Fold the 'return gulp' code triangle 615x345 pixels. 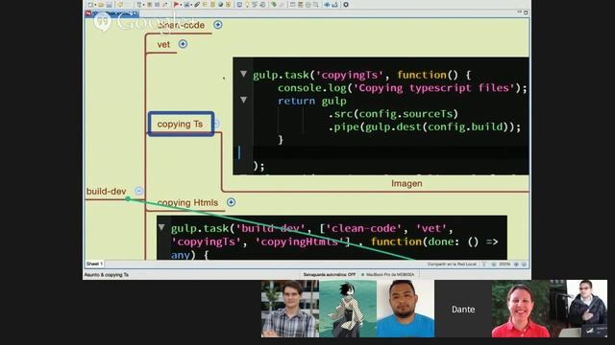243,100
